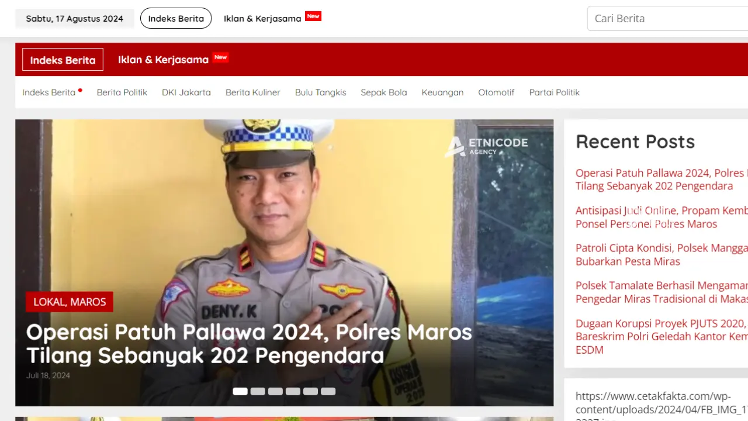Open the DKI Jakarta category
The height and width of the screenshot is (421, 748).
pos(186,92)
